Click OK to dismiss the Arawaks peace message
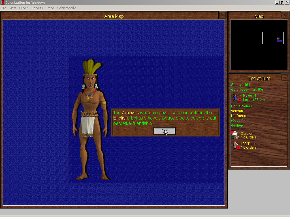This screenshot has height=217, width=290. [165, 131]
